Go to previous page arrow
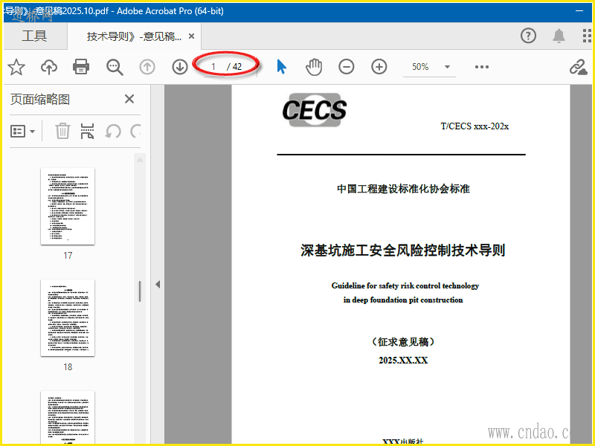The image size is (595, 446). tap(147, 67)
